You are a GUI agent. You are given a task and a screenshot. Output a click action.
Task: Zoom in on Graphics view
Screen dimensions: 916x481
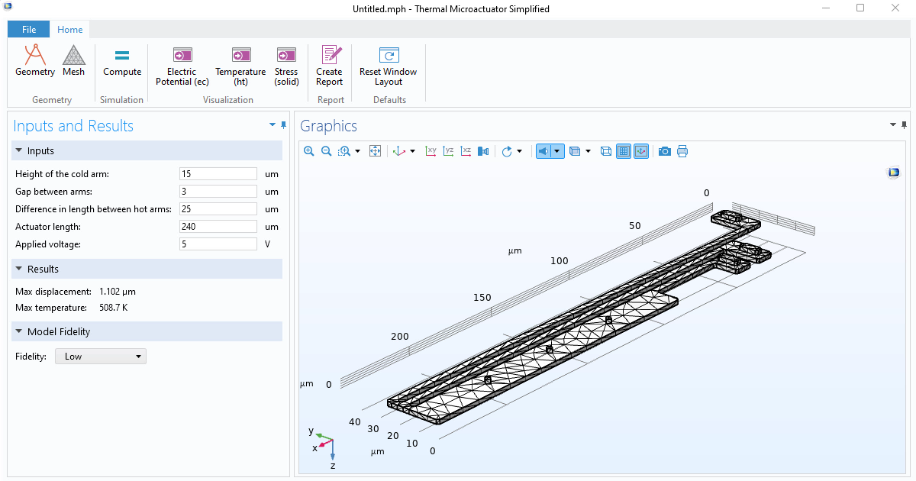(309, 151)
